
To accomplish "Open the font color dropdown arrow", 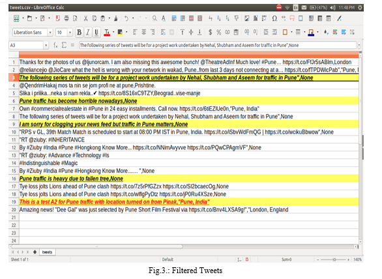I will pyautogui.click(x=113, y=32).
